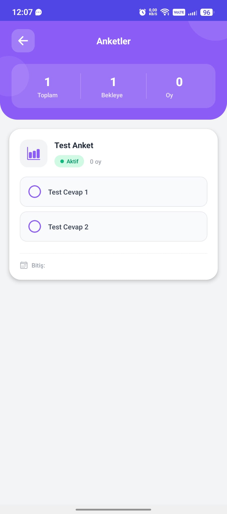227x514 pixels.
Task: Select the Test Cevap 1 radio button
Action: pos(35,192)
